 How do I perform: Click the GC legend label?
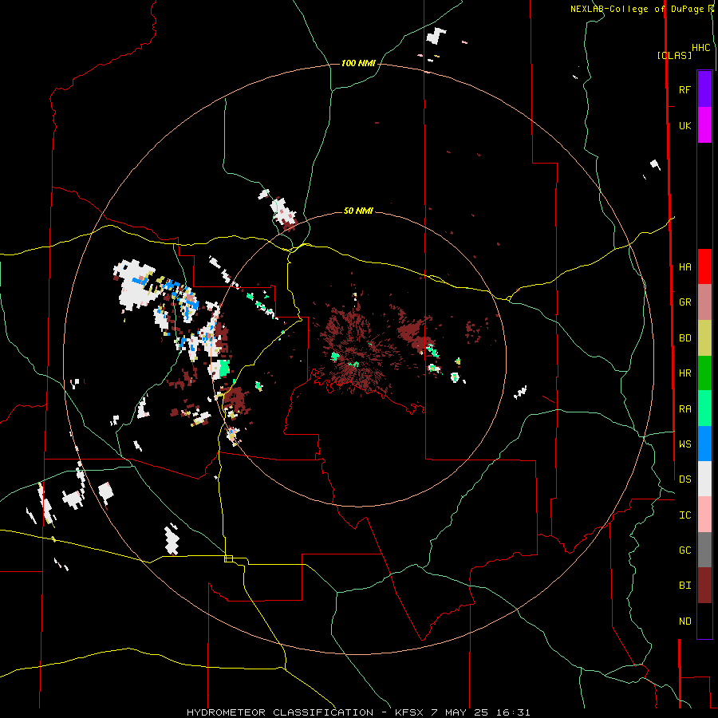click(x=684, y=550)
